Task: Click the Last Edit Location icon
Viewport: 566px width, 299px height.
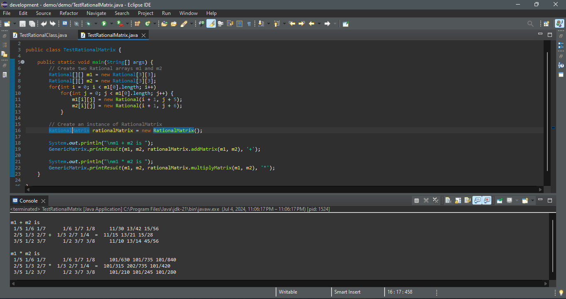Action: pos(292,24)
